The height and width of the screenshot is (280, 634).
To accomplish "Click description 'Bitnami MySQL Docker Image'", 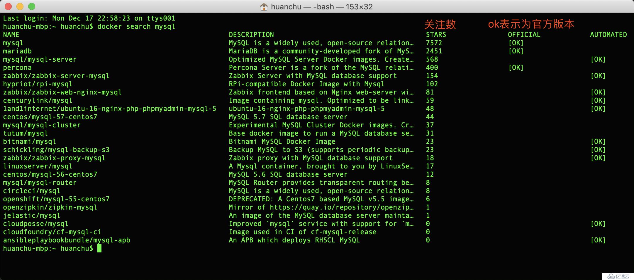I will pos(282,141).
